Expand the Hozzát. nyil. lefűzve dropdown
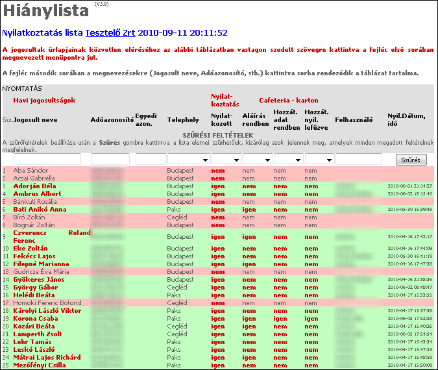Viewport: 438px width, 370px height. (319, 159)
